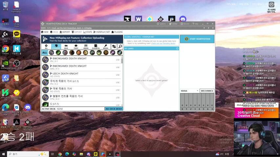
Task: Show Arena decks via the Arena icon
Action: 86,46
